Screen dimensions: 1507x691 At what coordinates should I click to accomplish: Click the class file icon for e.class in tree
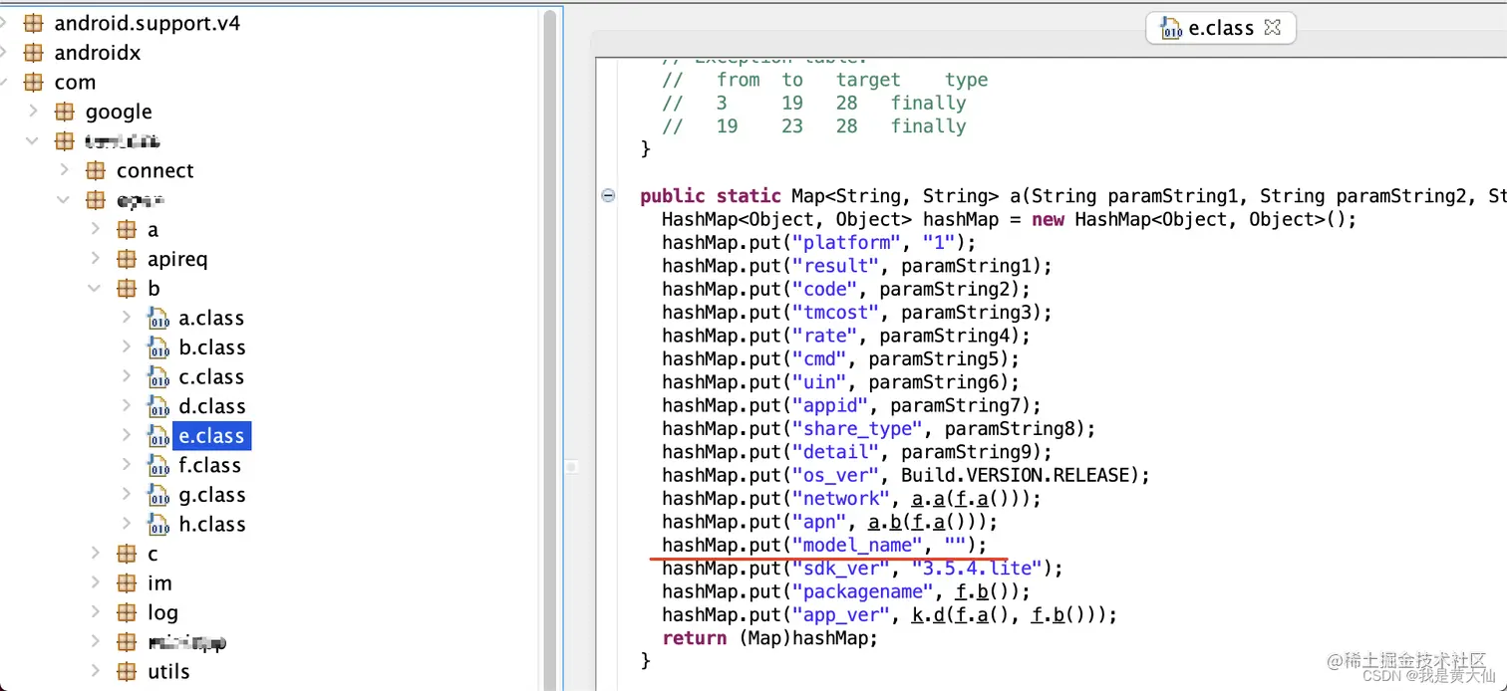[158, 436]
